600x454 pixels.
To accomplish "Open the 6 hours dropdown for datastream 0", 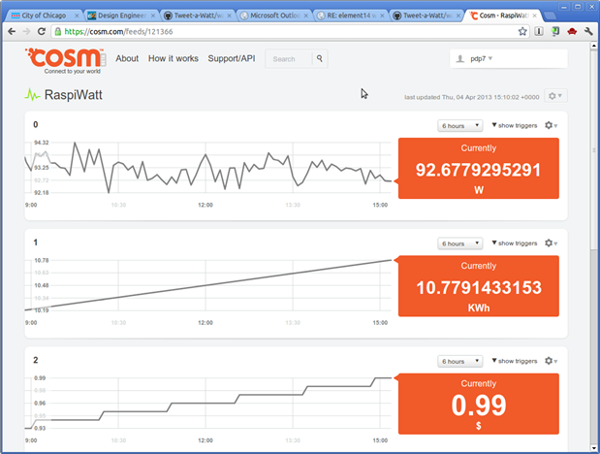I will coord(460,126).
